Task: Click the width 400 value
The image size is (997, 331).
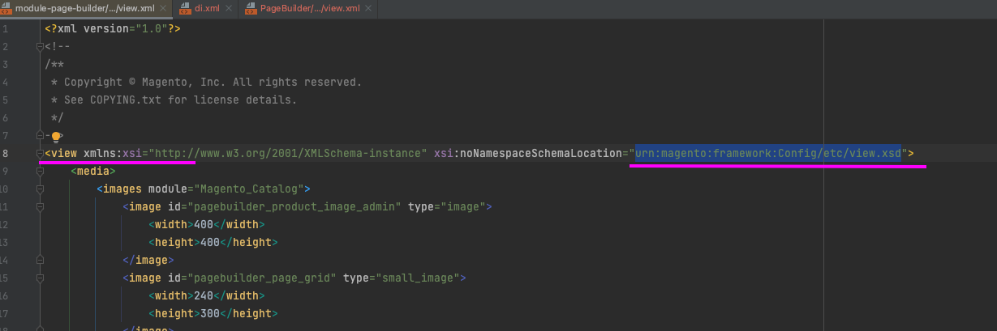Action: 203,224
